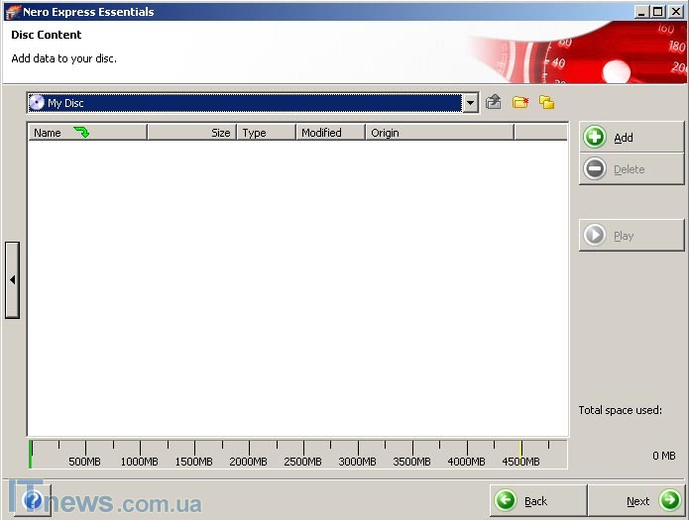Click the Add button with green plus
Screen dimensions: 689x520
pyautogui.click(x=632, y=138)
